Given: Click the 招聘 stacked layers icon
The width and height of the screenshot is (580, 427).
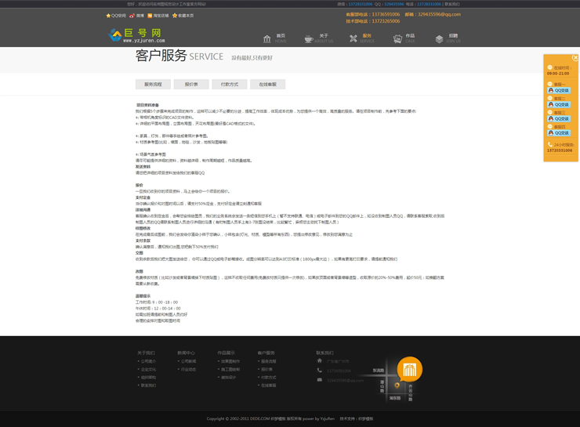Looking at the screenshot, I should [x=440, y=38].
